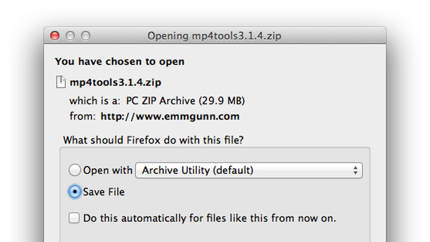Select the Open with radio button

click(75, 170)
